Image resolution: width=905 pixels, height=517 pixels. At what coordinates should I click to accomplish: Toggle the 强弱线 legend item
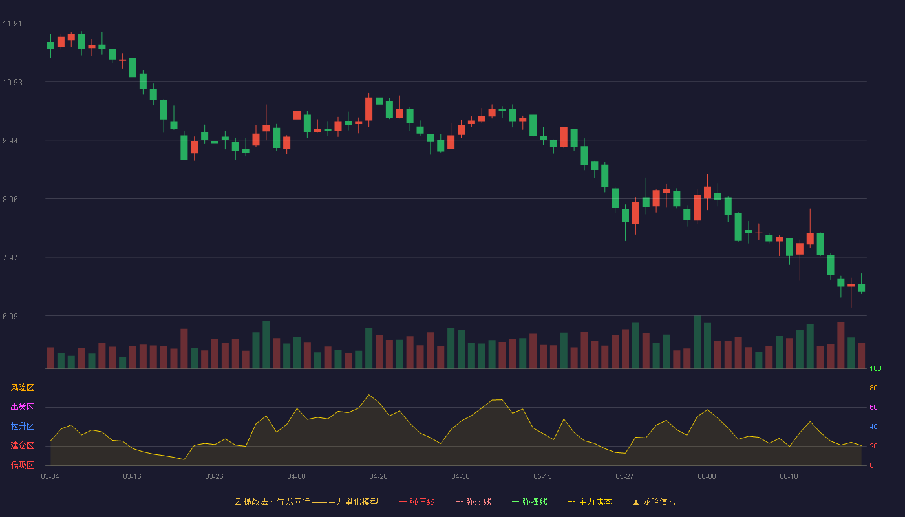point(473,501)
